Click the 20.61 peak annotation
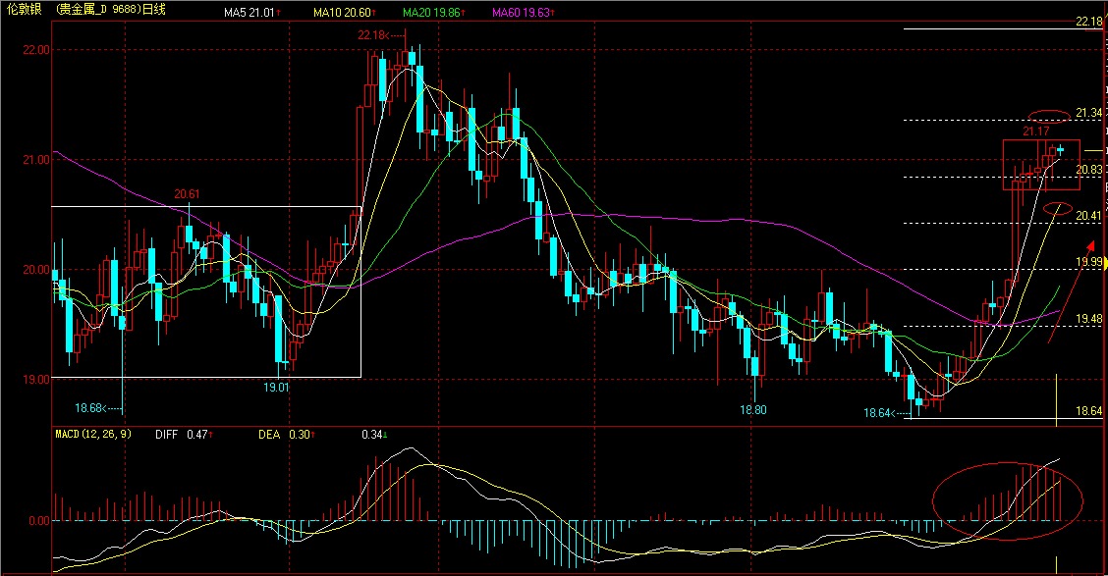Viewport: 1108px width, 576px height. 188,194
